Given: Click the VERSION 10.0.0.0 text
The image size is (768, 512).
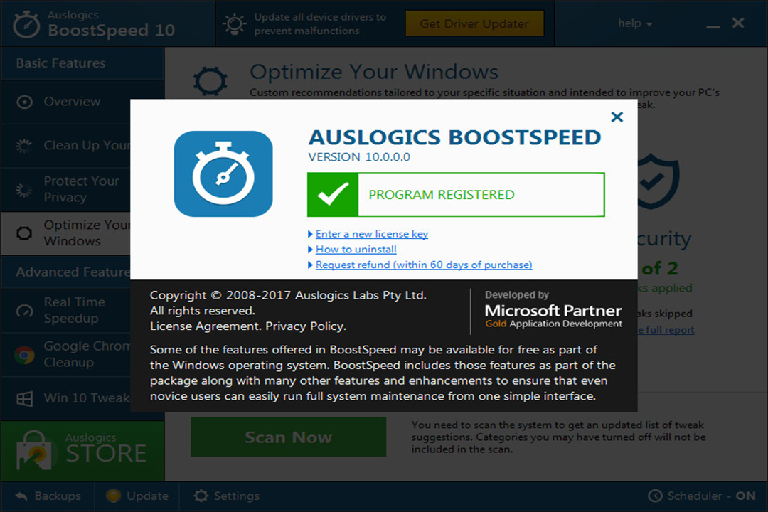Looking at the screenshot, I should tap(359, 156).
